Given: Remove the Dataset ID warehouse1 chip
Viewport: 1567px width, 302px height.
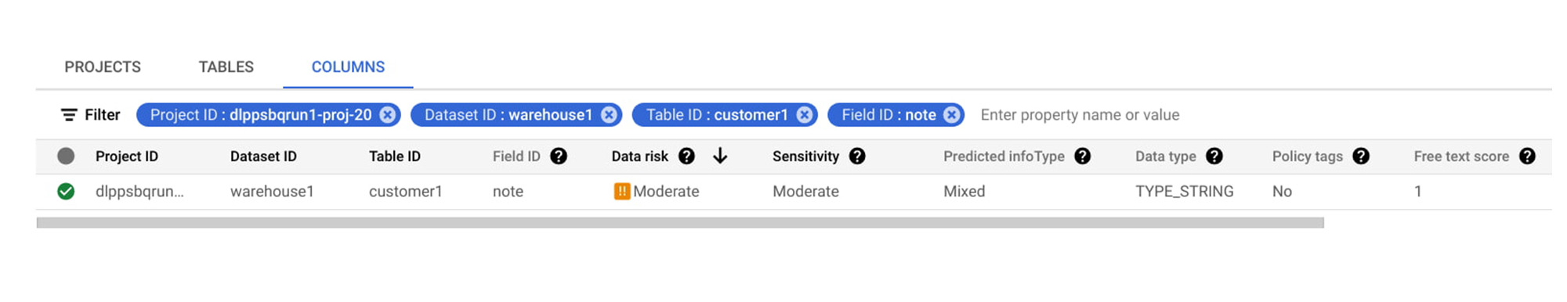Looking at the screenshot, I should tap(609, 115).
